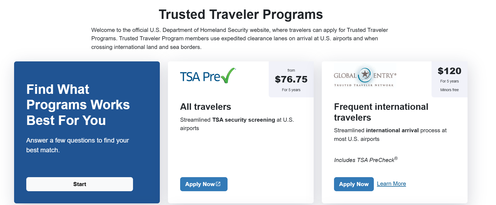The image size is (496, 205).
Task: Click the Frequent international travelers heading
Action: [x=381, y=112]
